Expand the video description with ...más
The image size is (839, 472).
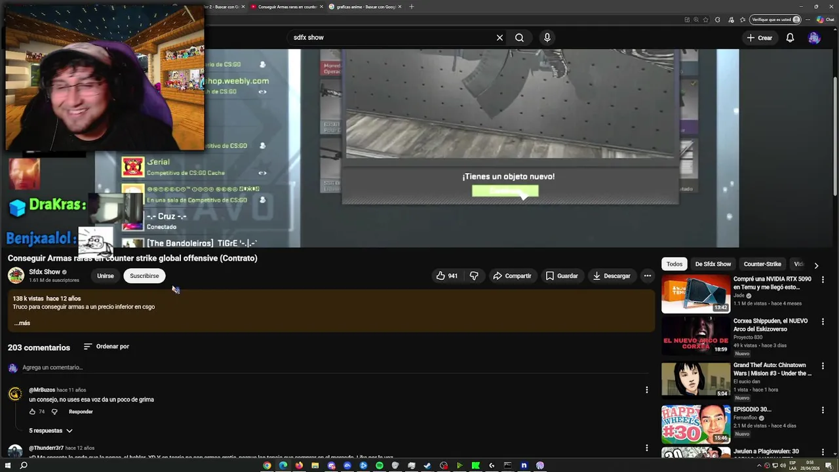[22, 323]
